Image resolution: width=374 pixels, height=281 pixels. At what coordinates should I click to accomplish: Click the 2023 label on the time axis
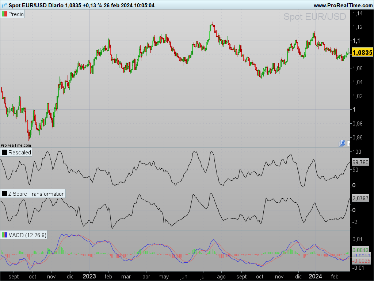coord(89,277)
